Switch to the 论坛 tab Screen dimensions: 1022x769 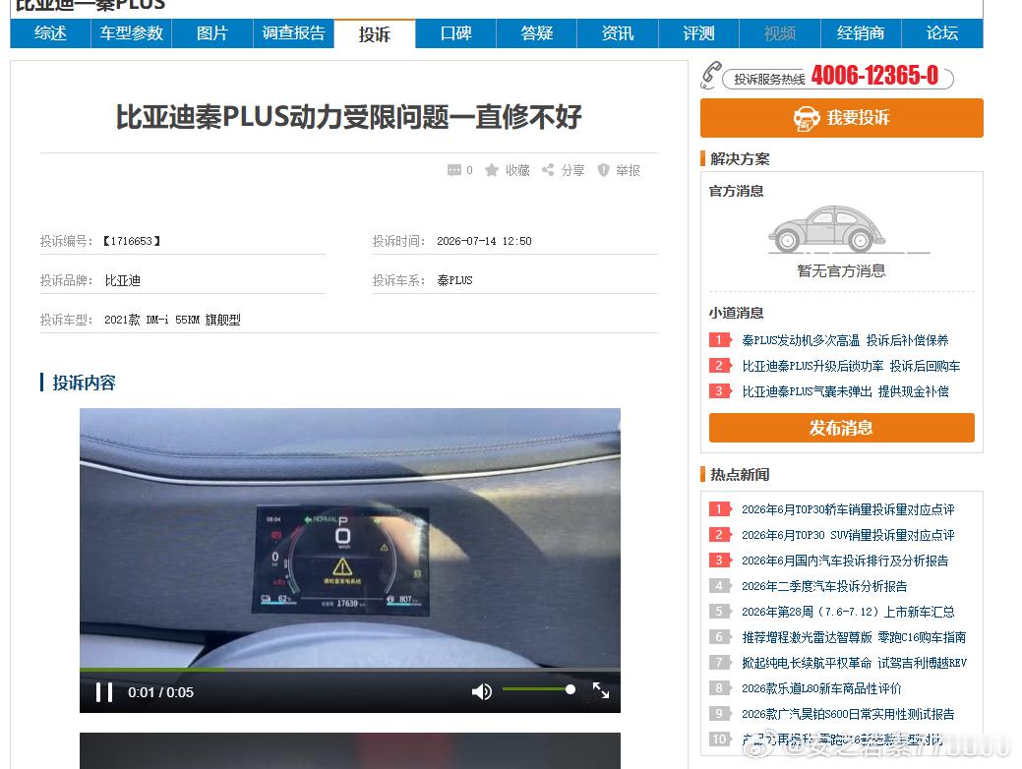[941, 33]
